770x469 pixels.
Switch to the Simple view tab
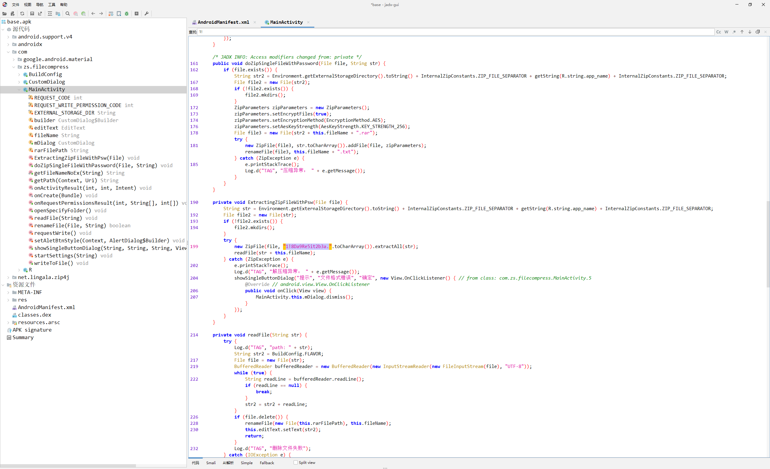point(247,463)
